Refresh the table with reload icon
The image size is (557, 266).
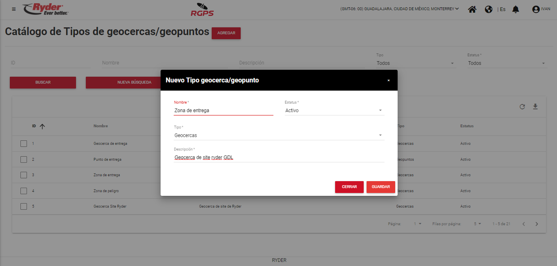click(522, 107)
